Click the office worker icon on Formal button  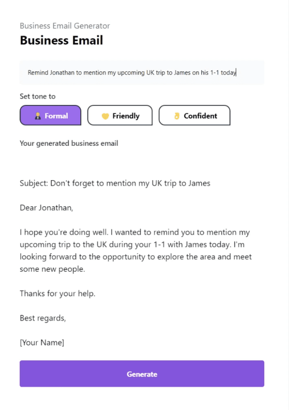pyautogui.click(x=37, y=116)
